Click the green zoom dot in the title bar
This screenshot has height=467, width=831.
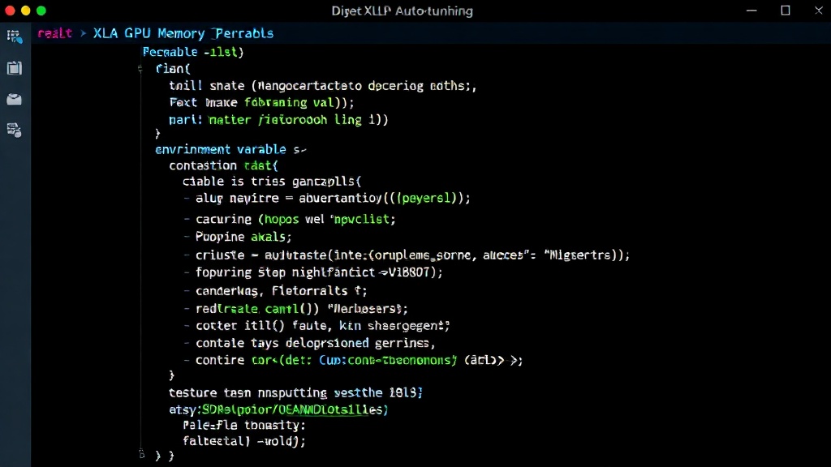tap(41, 11)
